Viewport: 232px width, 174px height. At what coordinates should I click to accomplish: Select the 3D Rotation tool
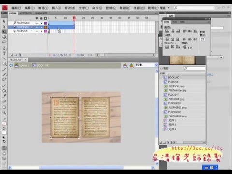click(x=4, y=37)
